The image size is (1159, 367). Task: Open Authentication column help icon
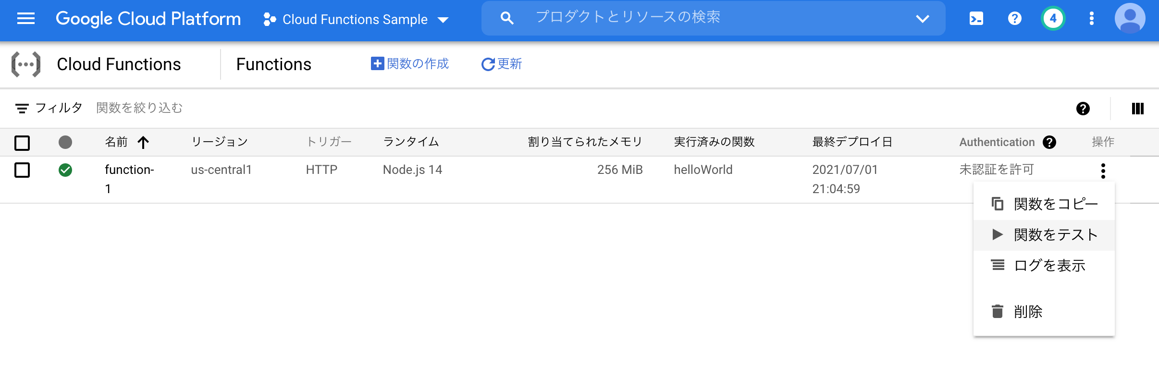tap(1049, 142)
